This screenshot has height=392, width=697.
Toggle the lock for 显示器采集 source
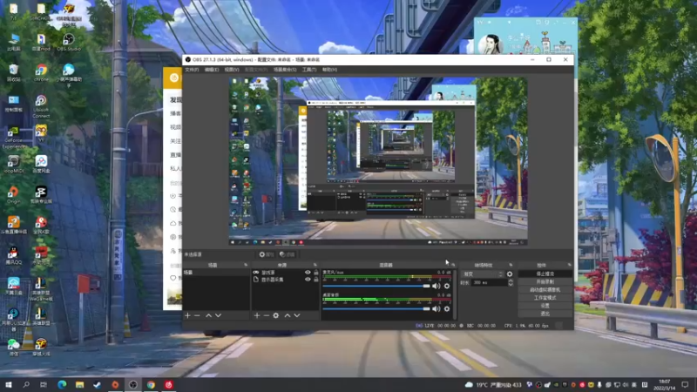coord(316,280)
